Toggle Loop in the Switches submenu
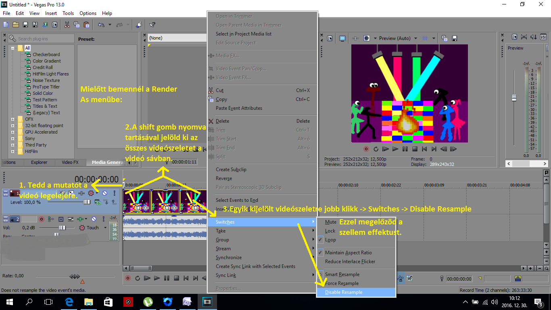Screen dimensions: 551x310 (356, 240)
